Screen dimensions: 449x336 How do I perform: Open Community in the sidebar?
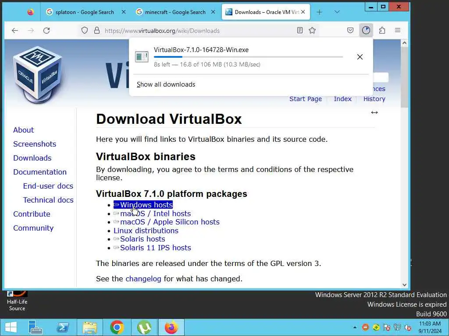point(33,228)
